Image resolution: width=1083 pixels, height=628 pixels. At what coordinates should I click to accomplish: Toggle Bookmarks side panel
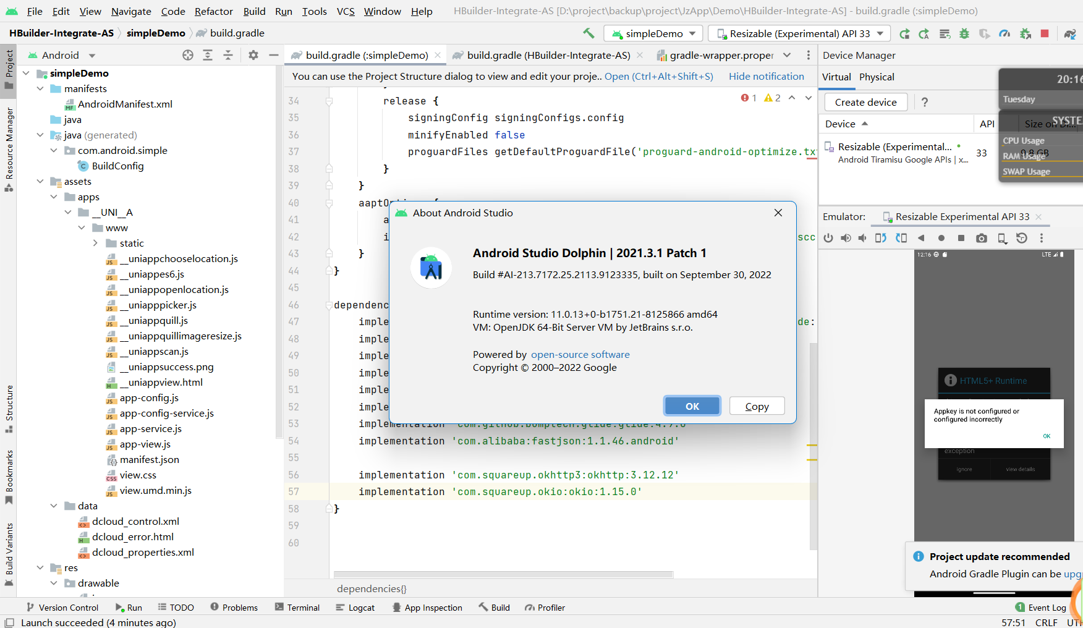click(x=9, y=477)
